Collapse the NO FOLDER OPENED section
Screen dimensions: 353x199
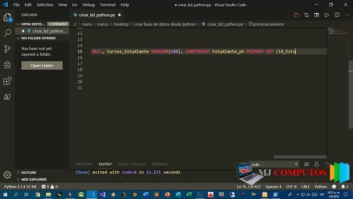coord(38,38)
